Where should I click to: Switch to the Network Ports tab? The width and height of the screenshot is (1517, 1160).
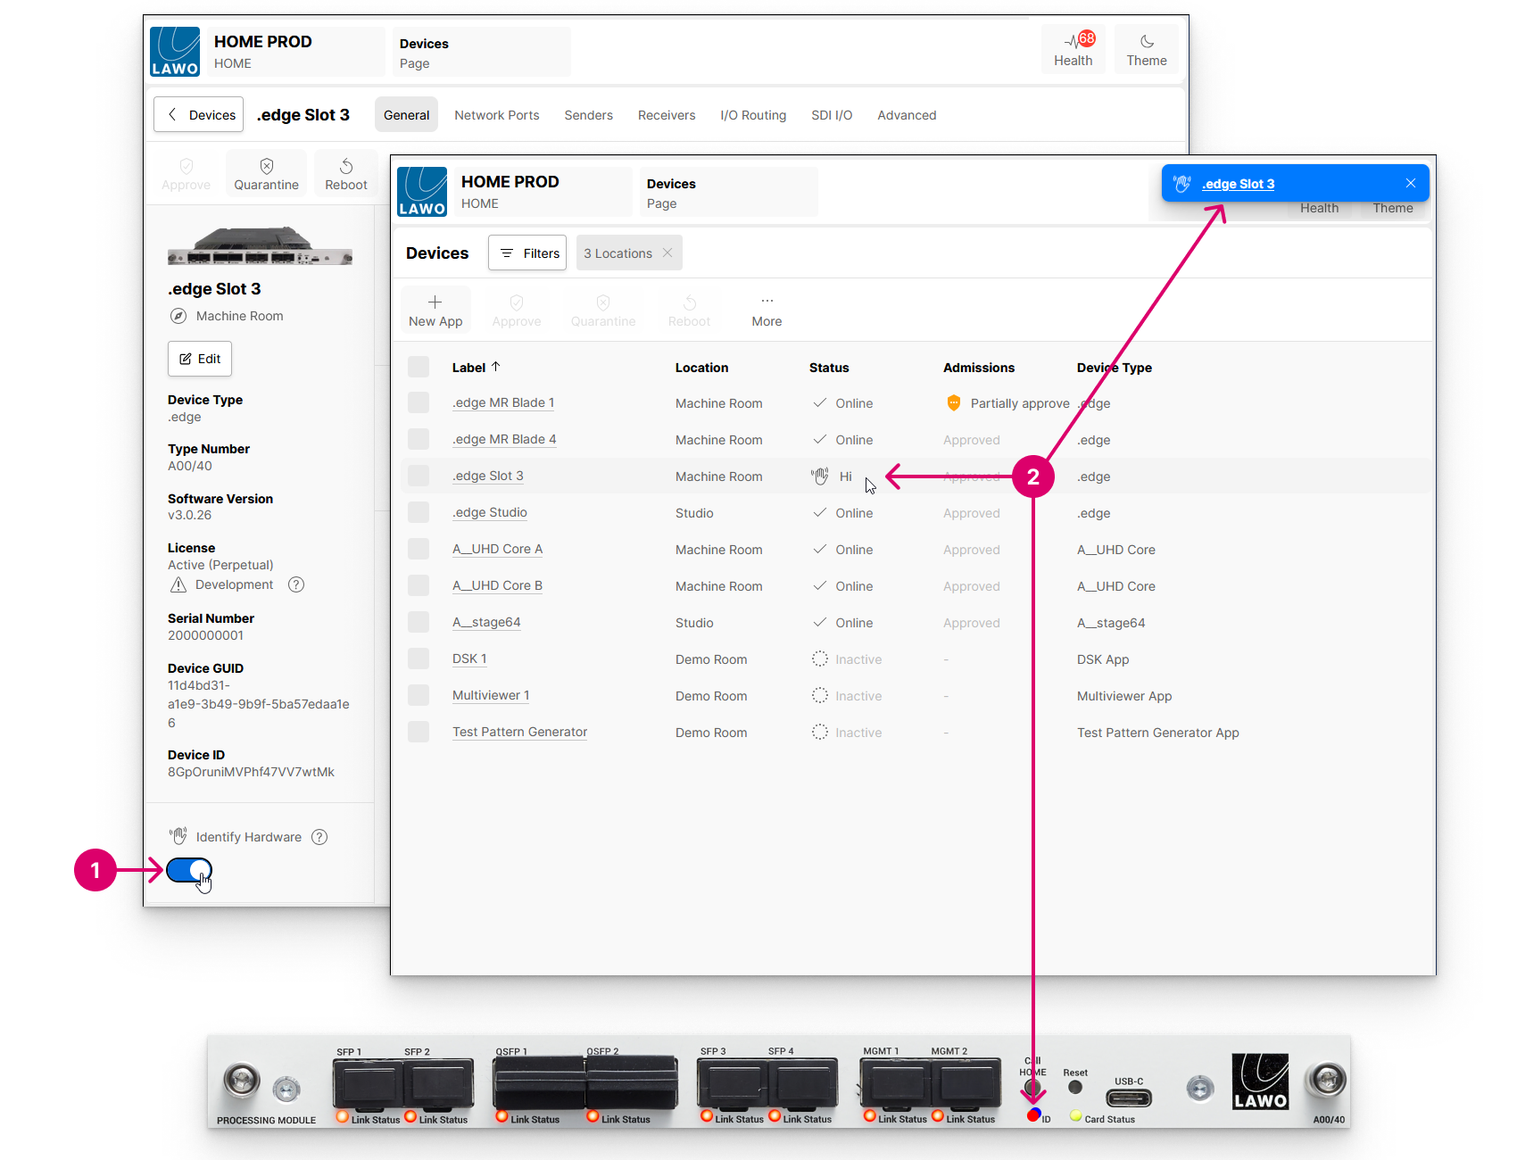tap(496, 115)
